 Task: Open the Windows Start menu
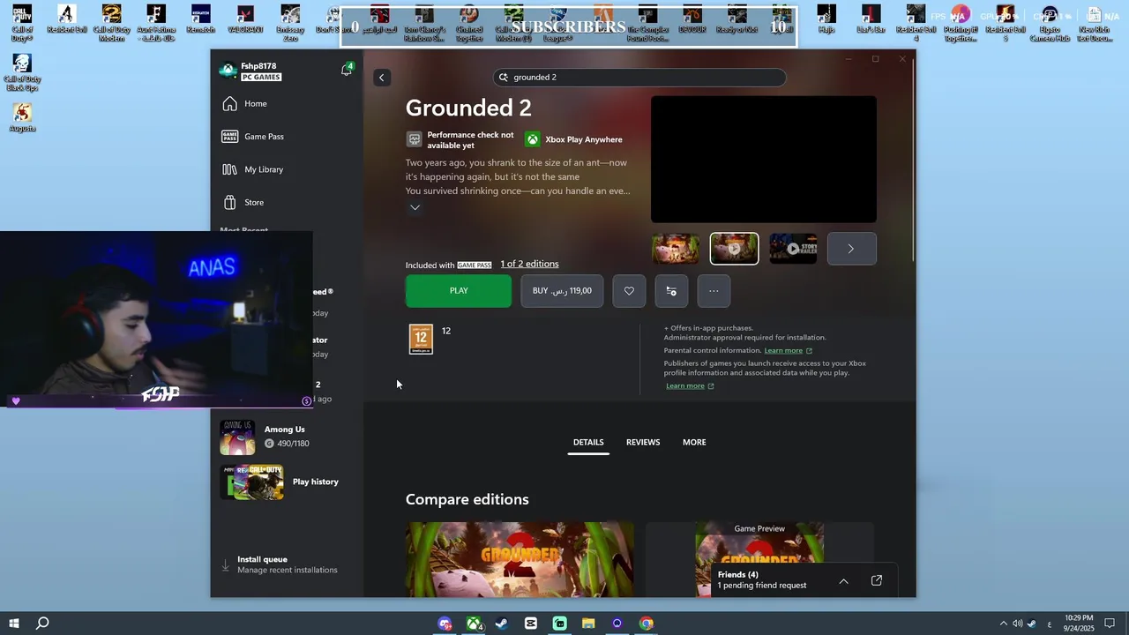coord(14,624)
